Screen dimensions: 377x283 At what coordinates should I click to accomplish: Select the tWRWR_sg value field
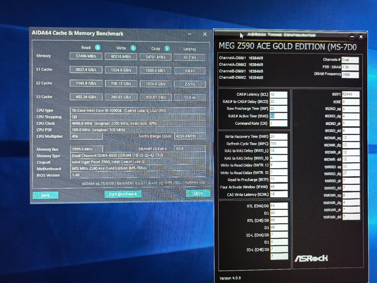click(351, 195)
